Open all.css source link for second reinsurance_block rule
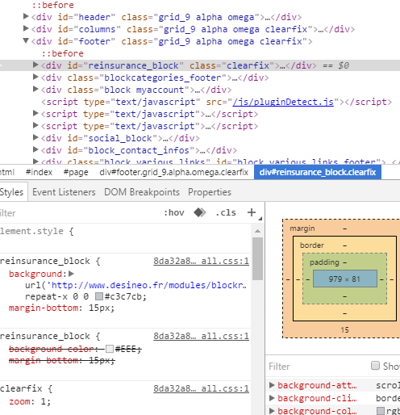The height and width of the screenshot is (415, 400). coord(201,336)
